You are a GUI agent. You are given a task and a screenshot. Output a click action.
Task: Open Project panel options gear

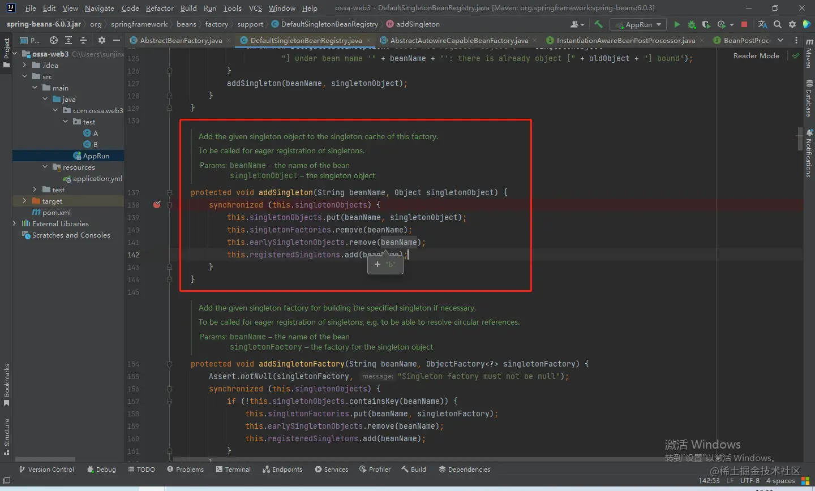[x=102, y=40]
